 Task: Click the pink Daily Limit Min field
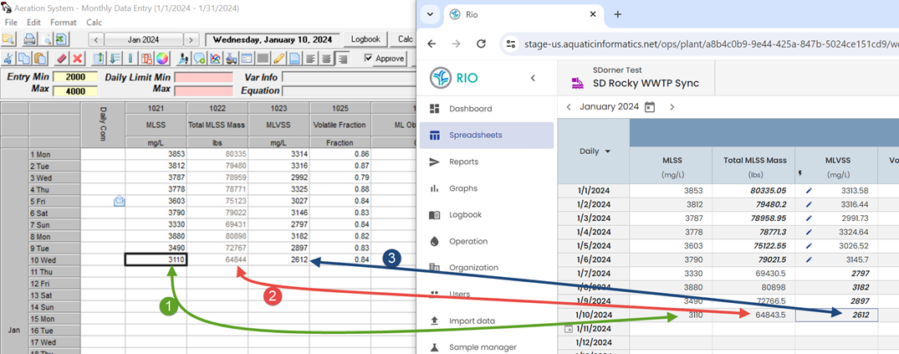[203, 77]
